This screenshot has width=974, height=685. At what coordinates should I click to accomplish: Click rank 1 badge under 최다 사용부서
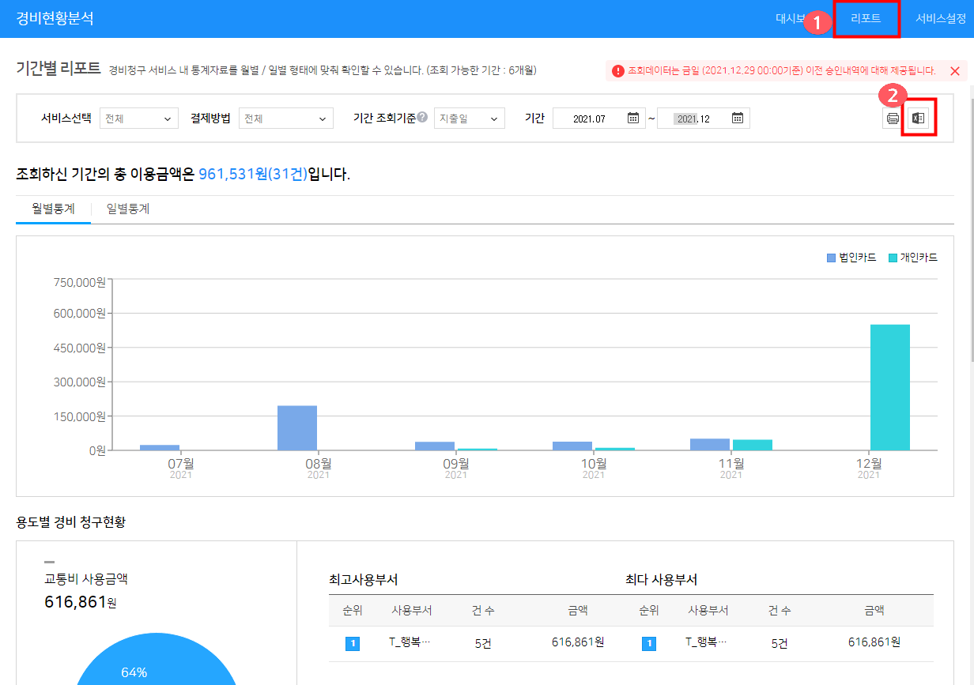click(649, 644)
